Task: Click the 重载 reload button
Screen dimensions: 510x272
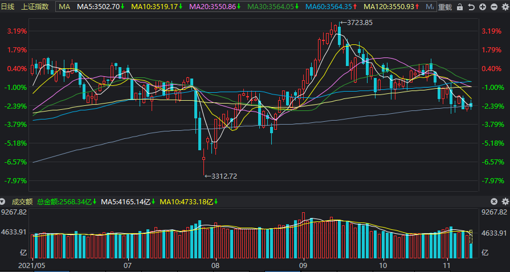Action: pos(444,7)
